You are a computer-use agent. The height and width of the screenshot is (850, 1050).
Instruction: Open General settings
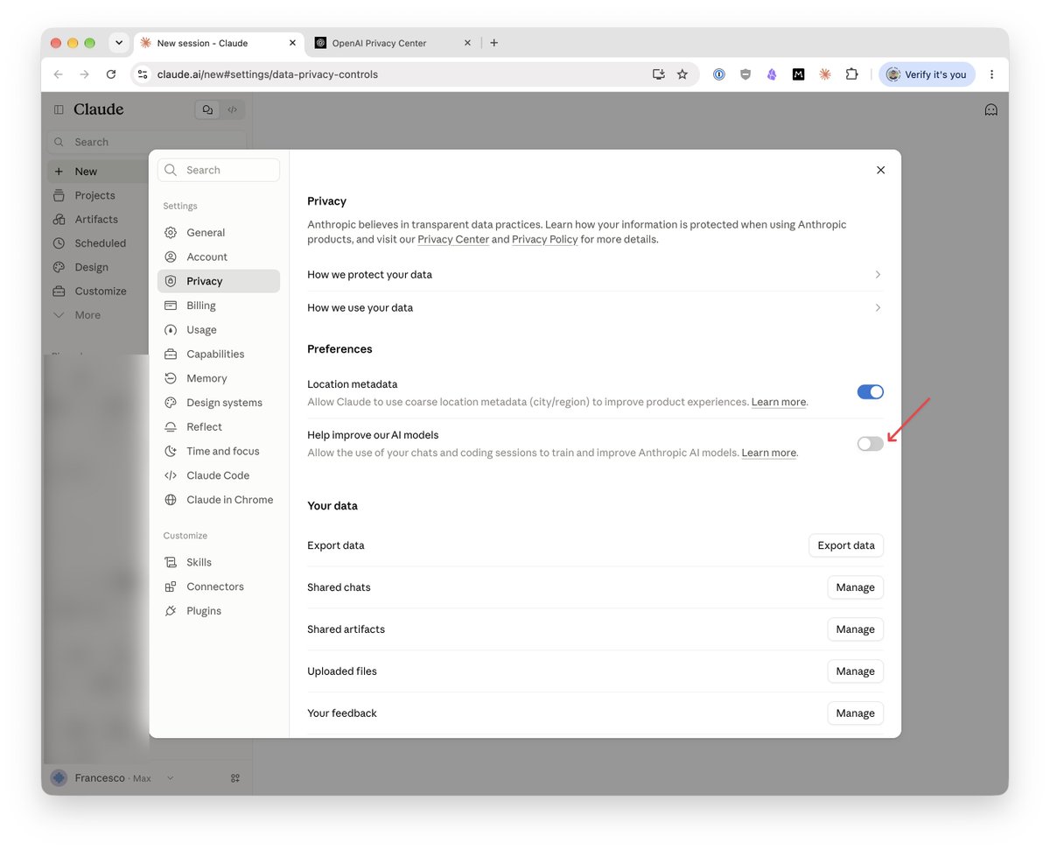point(219,233)
